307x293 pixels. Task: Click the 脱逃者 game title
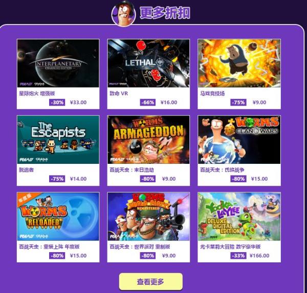[x=26, y=170]
